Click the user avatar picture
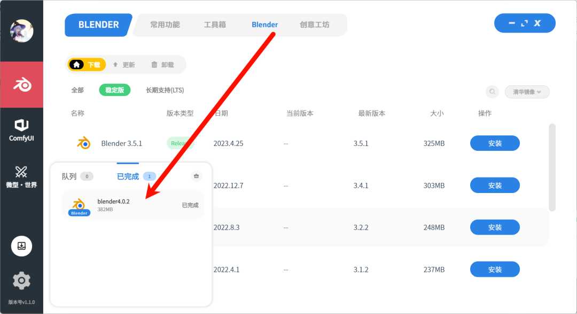 click(x=21, y=31)
